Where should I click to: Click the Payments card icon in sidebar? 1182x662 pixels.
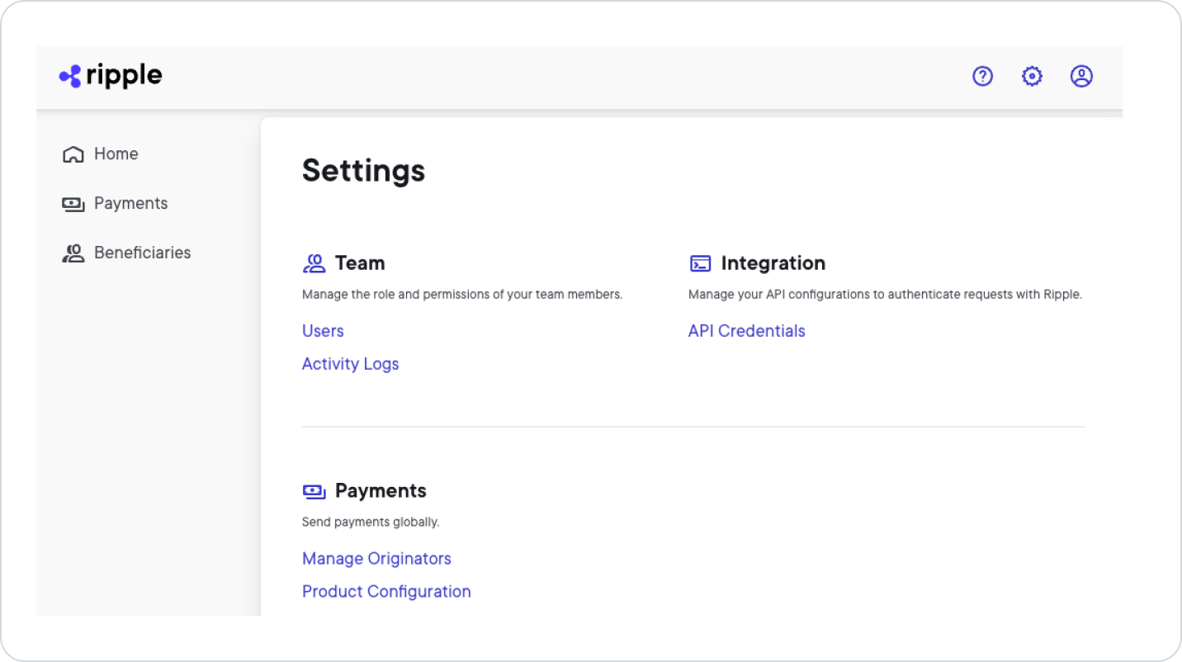coord(73,203)
